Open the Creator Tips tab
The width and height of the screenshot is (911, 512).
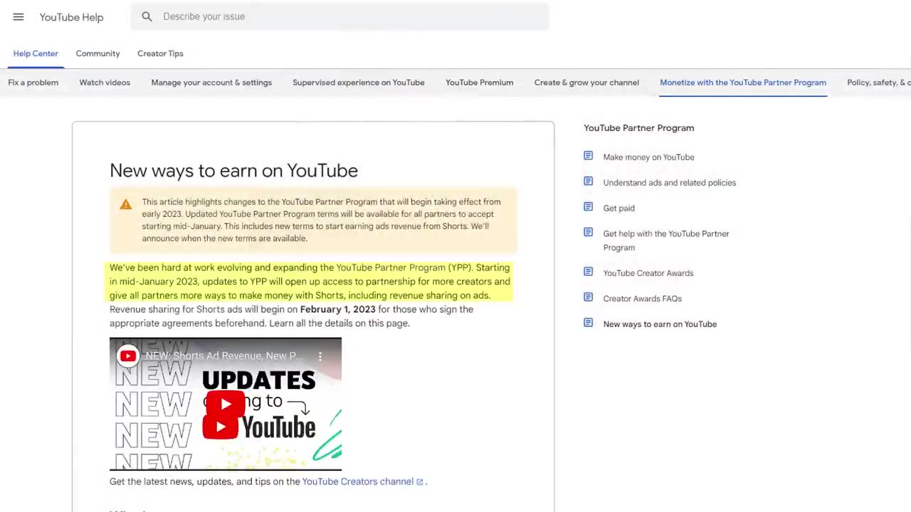click(x=160, y=53)
